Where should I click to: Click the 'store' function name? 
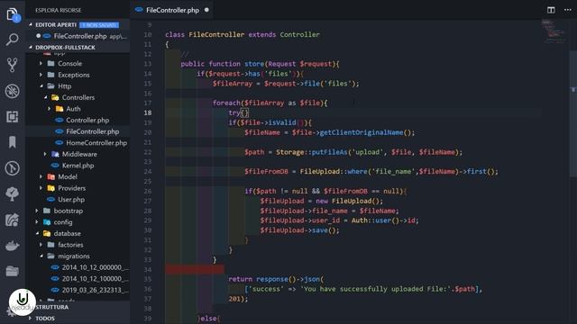254,64
